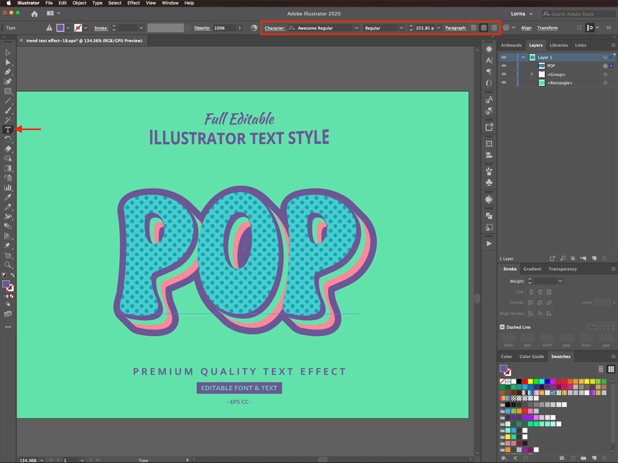Open the Regular font style dropdown
Screen dimensions: 618x463
pos(401,28)
